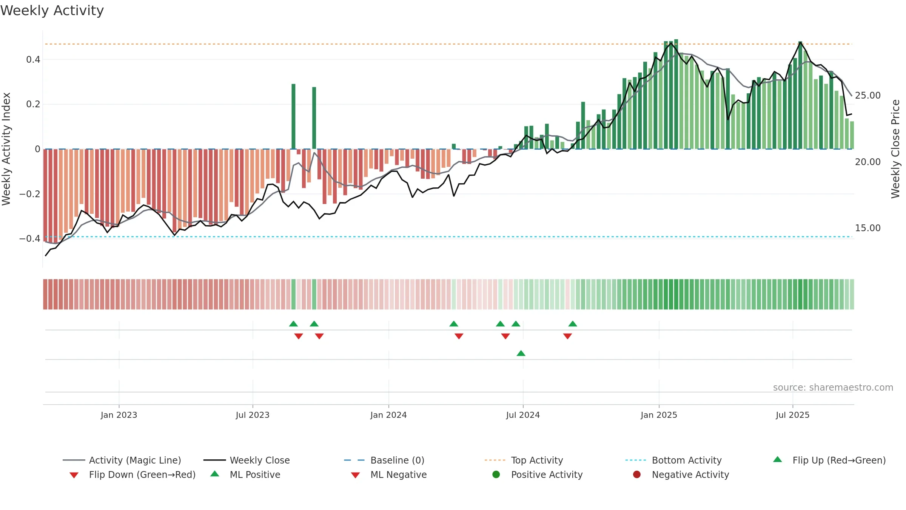
Task: Click the Jan 2023 axis label
Action: tap(119, 415)
